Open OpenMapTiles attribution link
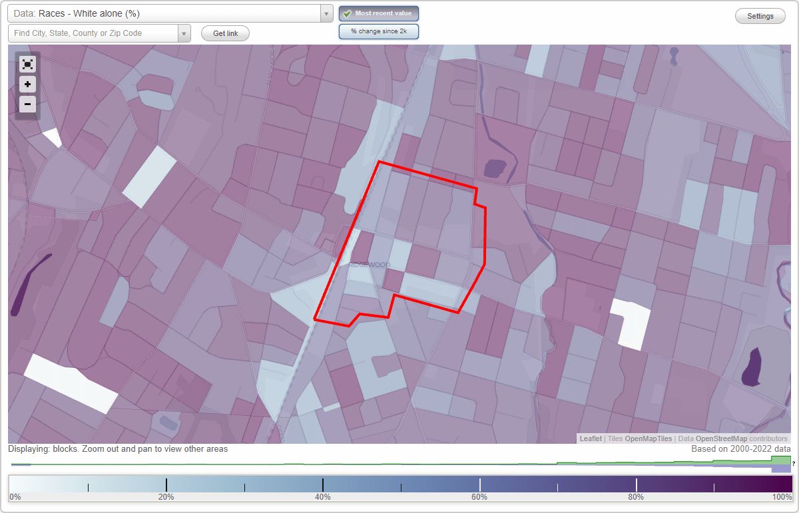This screenshot has width=799, height=513. click(x=648, y=438)
